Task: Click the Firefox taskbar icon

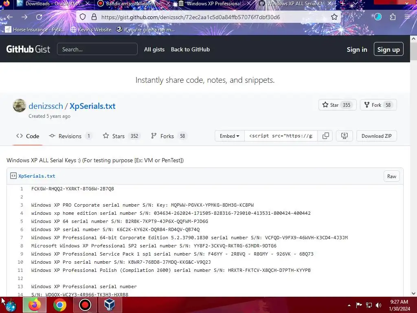Action: tap(35, 305)
